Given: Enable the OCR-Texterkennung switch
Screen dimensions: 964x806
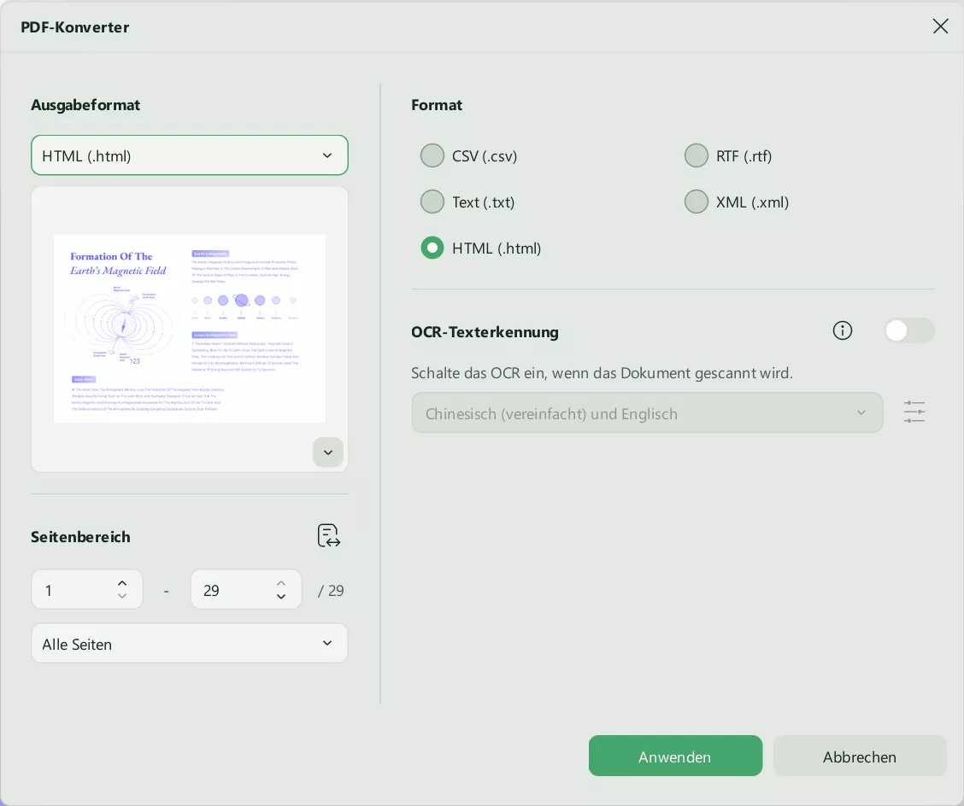Looking at the screenshot, I should tap(909, 330).
